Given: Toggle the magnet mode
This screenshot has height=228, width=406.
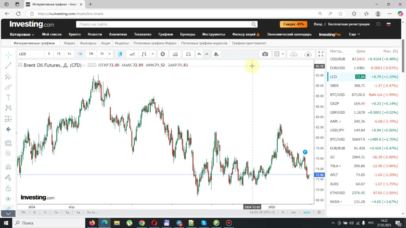Looking at the screenshot, I should click(8, 167).
